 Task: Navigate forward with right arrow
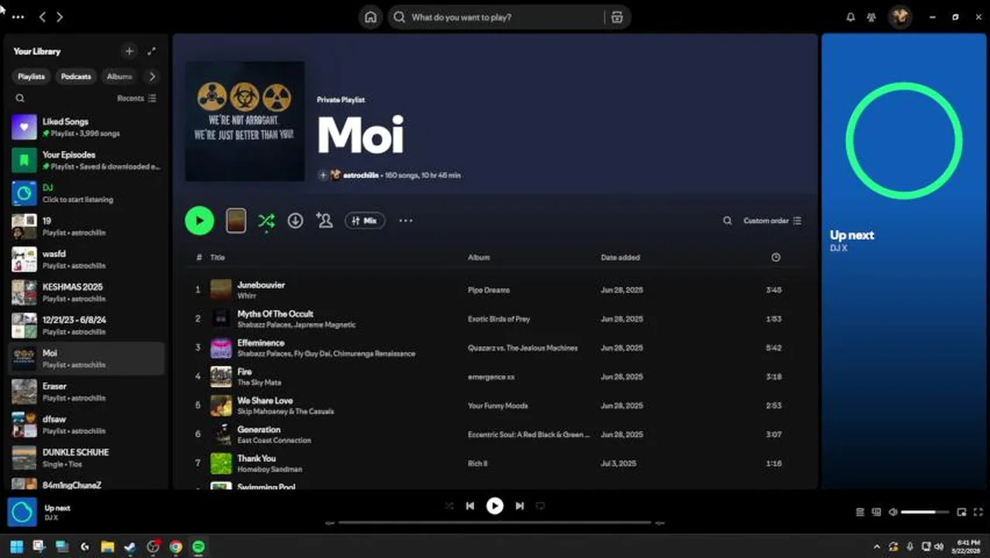point(60,17)
